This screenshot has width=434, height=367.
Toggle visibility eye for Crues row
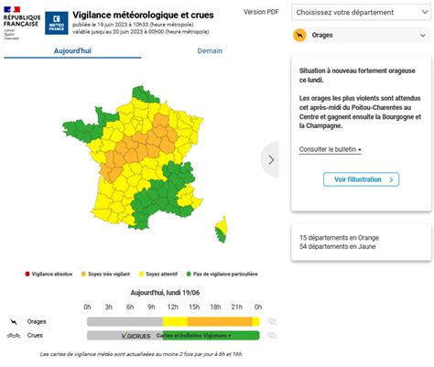(272, 335)
